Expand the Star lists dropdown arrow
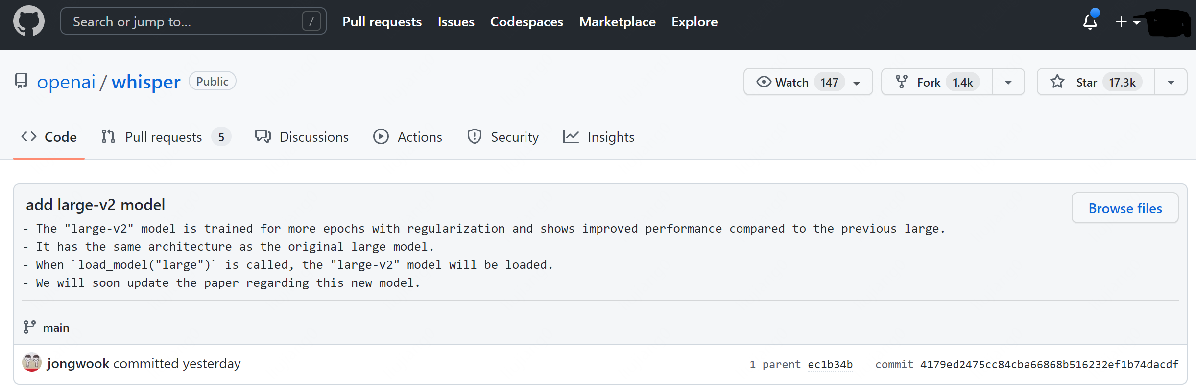Screen dimensions: 1196x391 (x=1171, y=82)
